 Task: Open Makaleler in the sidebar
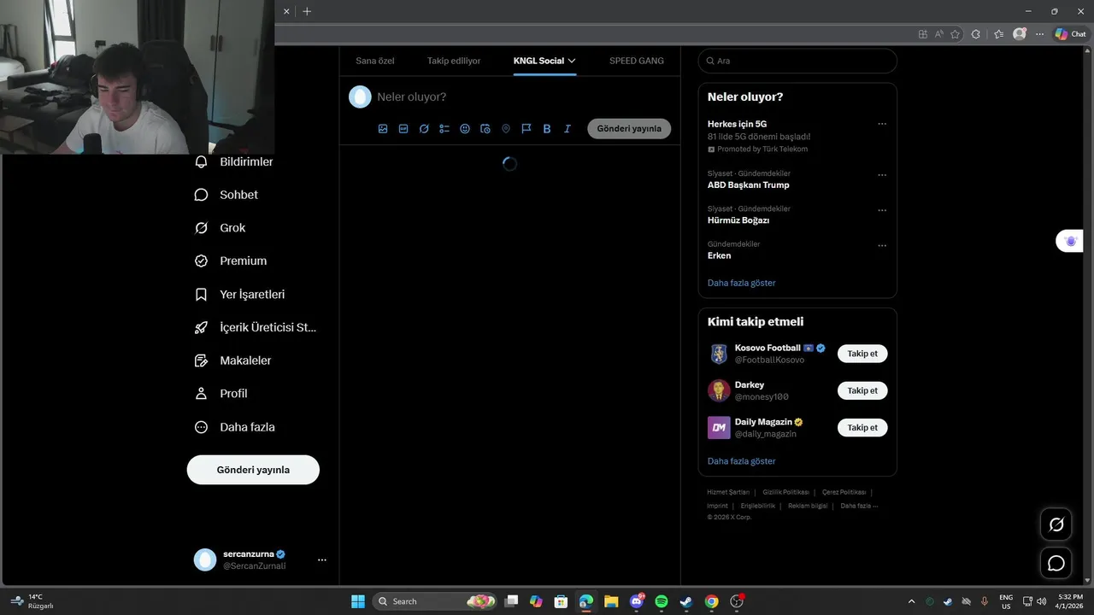point(233,360)
